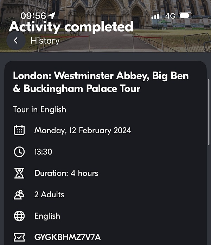Select the Duration: 4 hours text
Screen dimensions: 211x245
pos(66,173)
